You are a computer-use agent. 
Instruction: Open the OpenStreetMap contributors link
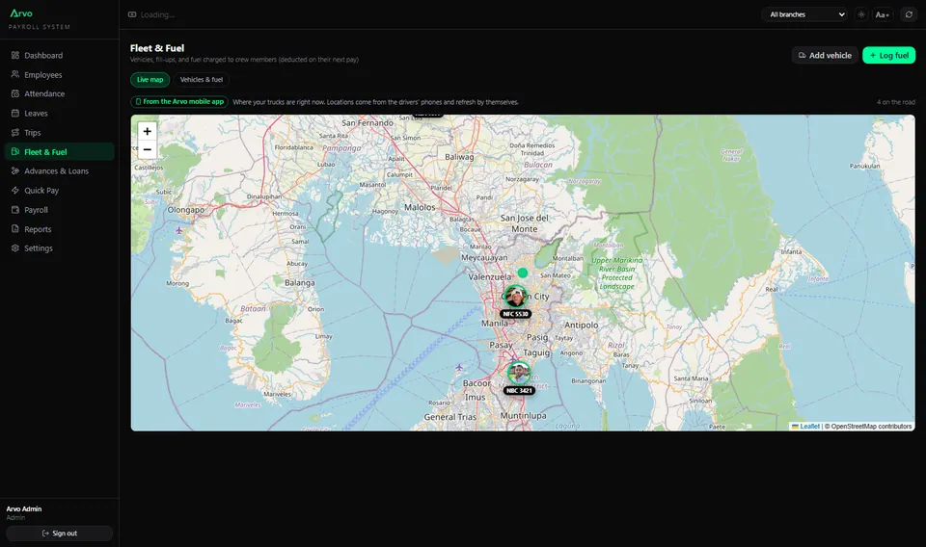(871, 427)
